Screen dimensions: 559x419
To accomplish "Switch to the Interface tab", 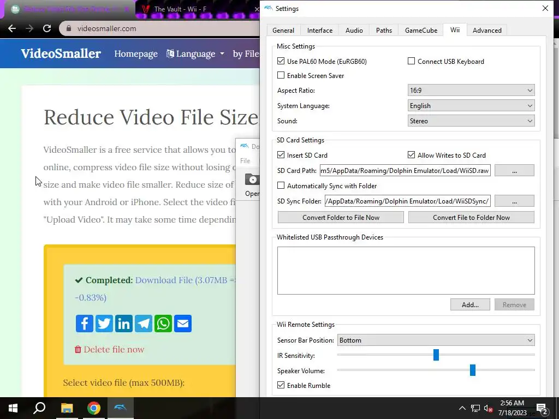I will pyautogui.click(x=320, y=31).
